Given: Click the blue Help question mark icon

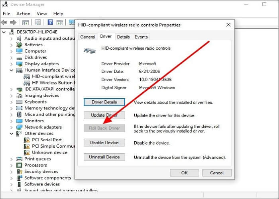Looking at the screenshot, I should (x=50, y=22).
